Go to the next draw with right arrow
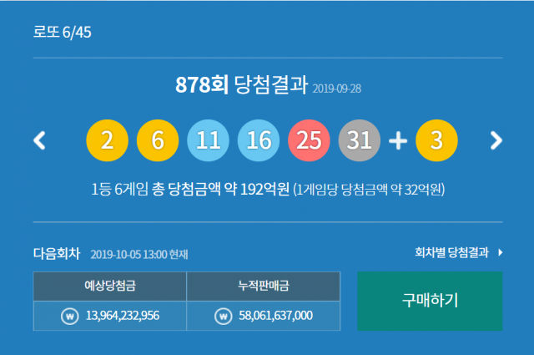 click(496, 140)
